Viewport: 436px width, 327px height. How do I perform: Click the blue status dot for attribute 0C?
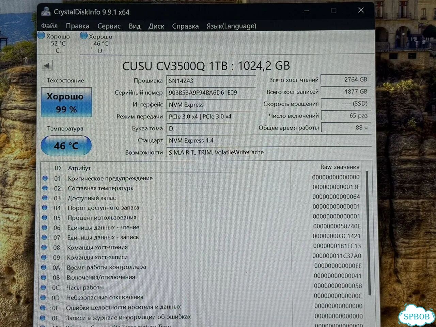pos(43,287)
